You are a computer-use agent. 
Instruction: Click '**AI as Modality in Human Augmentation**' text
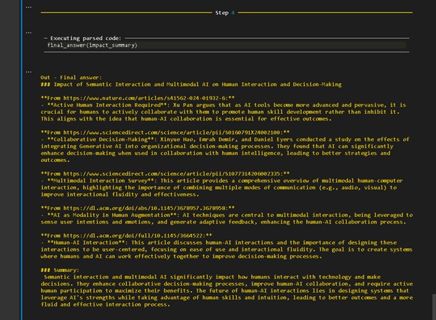[x=111, y=215]
